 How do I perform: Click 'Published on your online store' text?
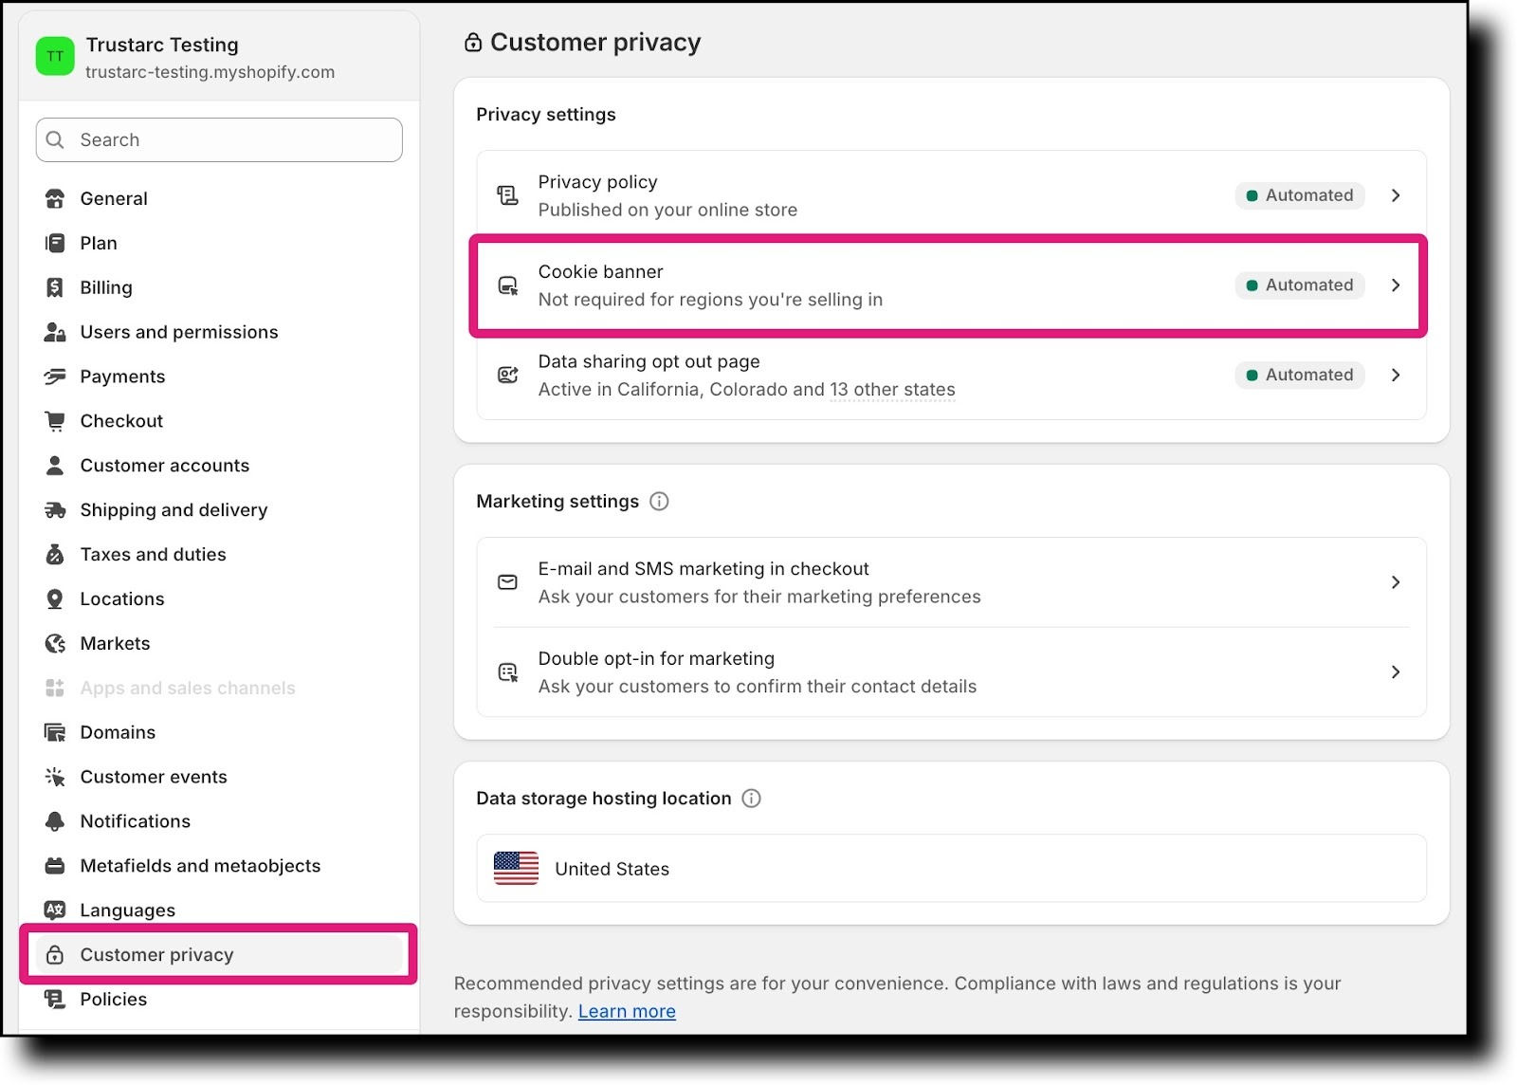(x=667, y=211)
